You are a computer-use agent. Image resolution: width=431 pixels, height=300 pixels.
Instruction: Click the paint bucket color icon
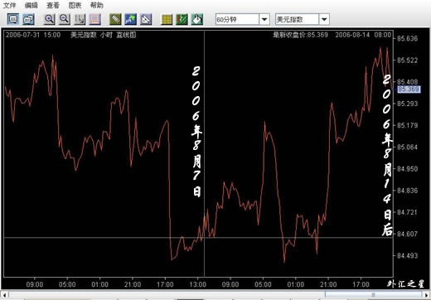197,19
